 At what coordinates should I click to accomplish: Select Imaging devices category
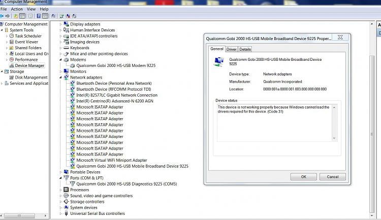85,42
